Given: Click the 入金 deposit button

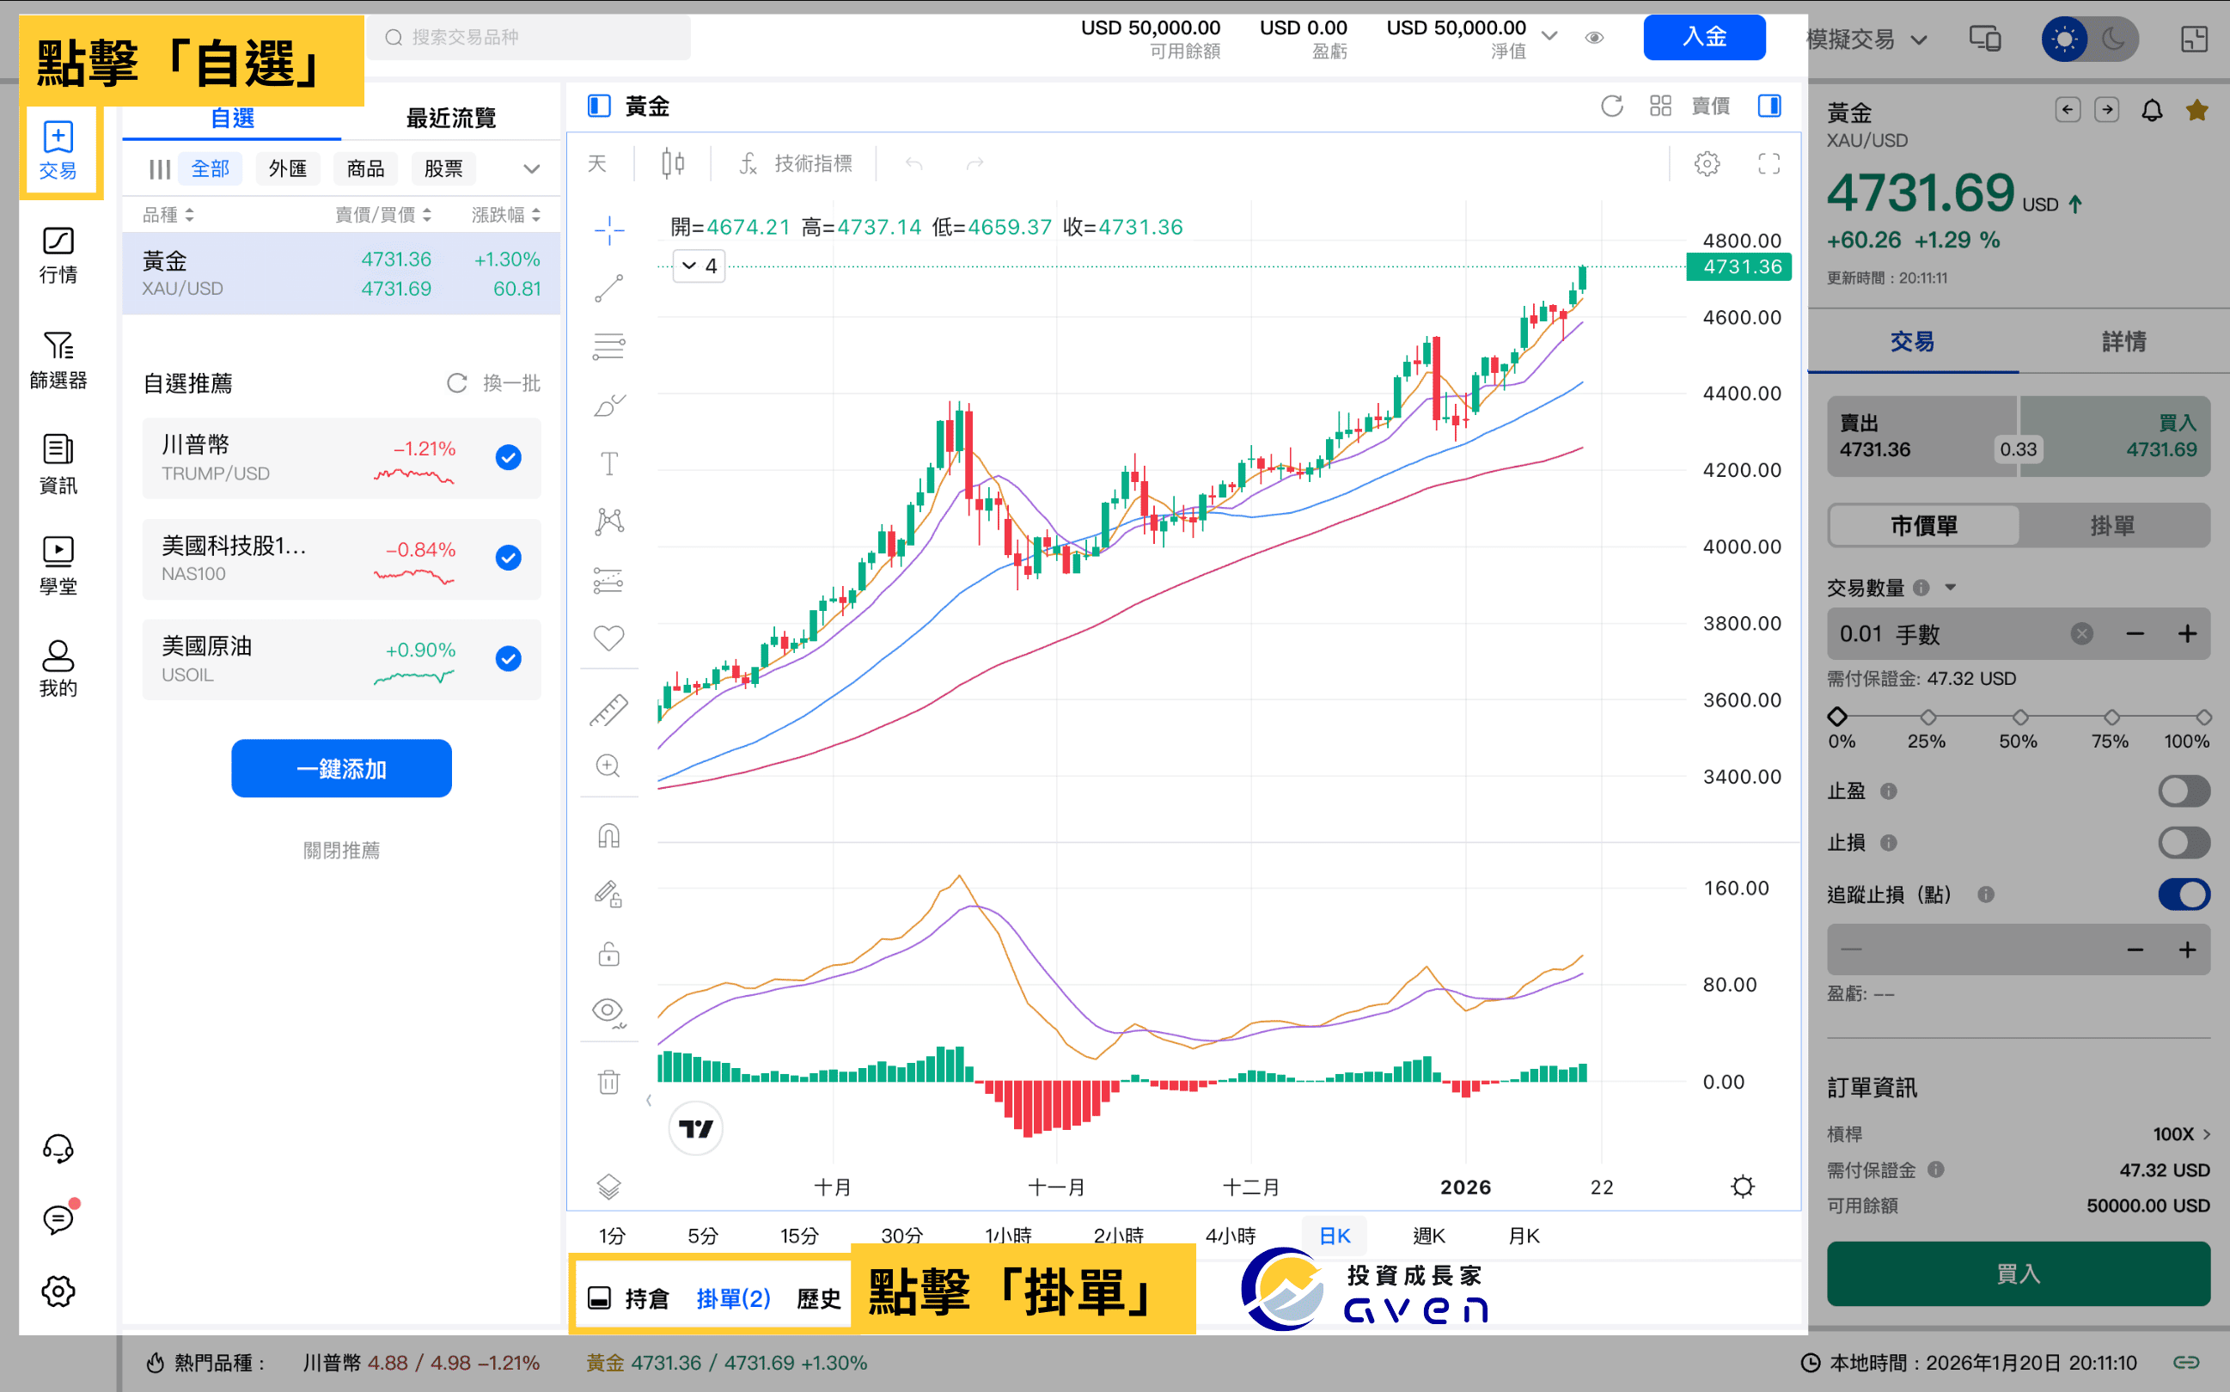Looking at the screenshot, I should point(1703,38).
